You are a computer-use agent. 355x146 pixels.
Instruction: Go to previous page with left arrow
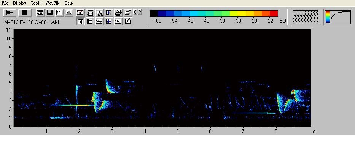click(x=135, y=12)
